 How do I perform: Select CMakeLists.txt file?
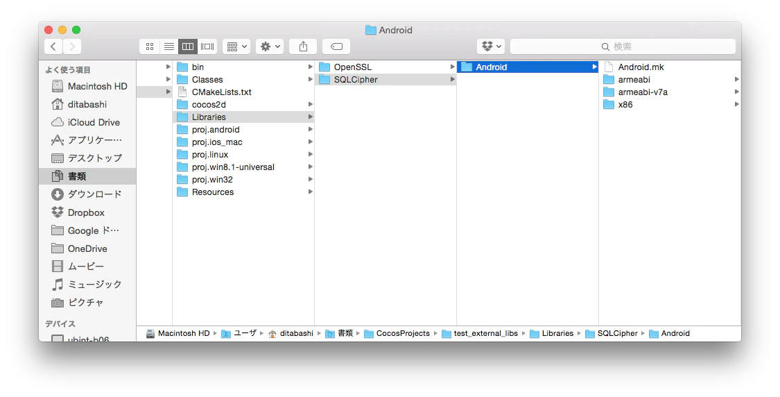243,92
